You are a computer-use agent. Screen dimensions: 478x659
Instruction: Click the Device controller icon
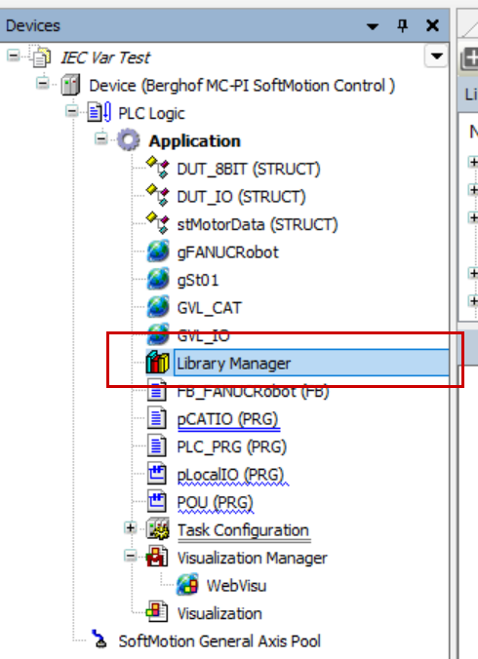click(70, 86)
